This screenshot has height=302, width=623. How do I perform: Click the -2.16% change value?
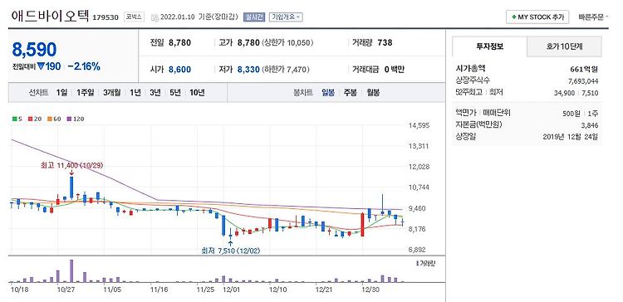click(x=84, y=66)
